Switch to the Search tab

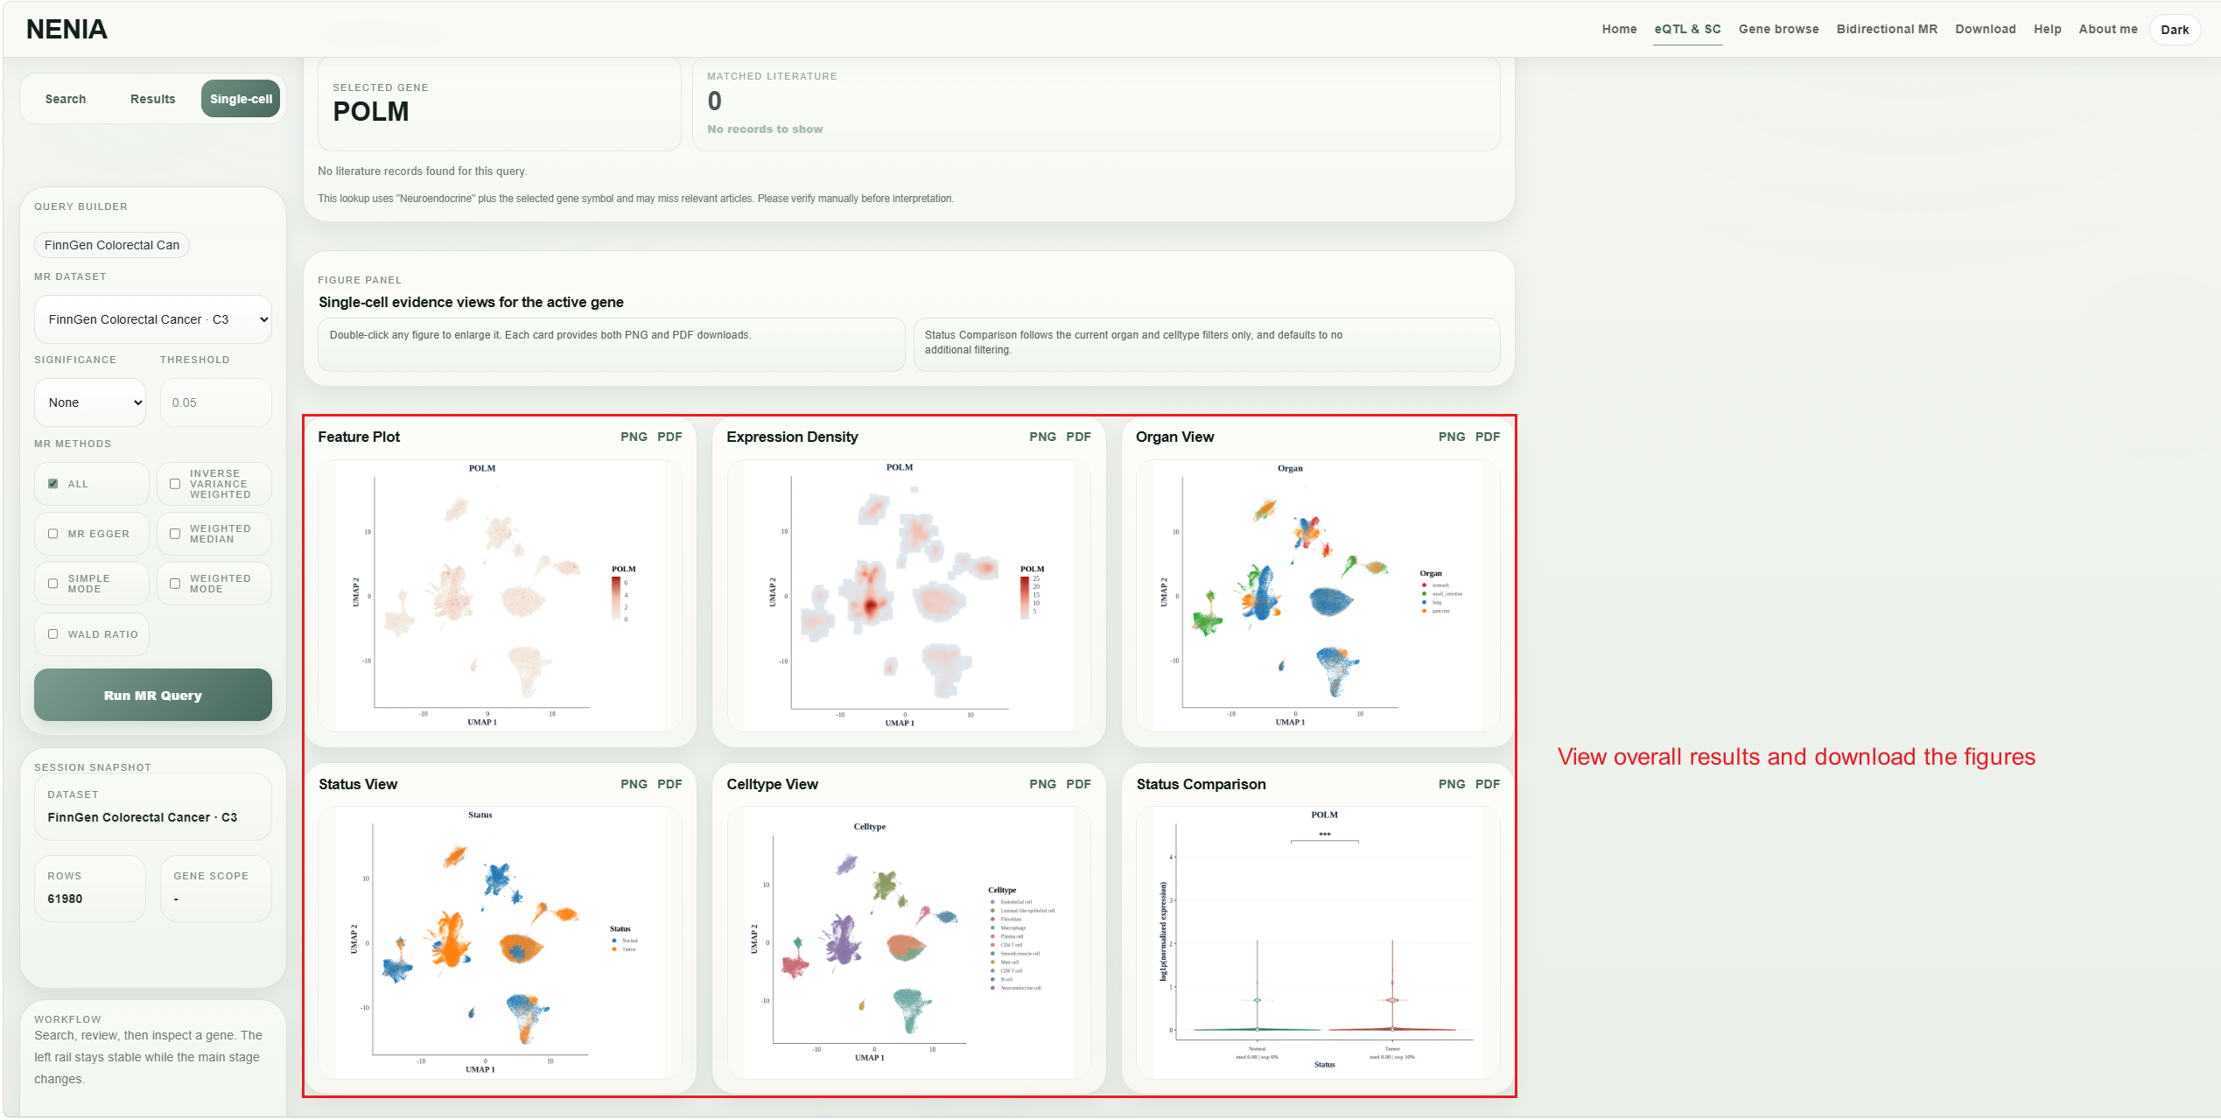click(66, 99)
